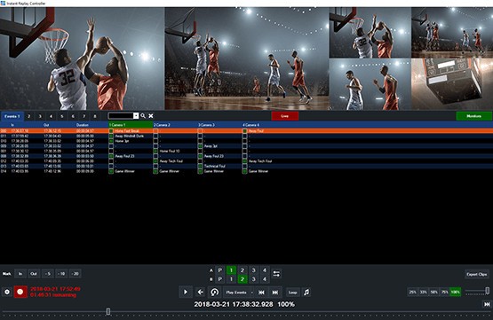Jump to next event skip-forward icon
Screen dimensions: 493x320
click(275, 293)
